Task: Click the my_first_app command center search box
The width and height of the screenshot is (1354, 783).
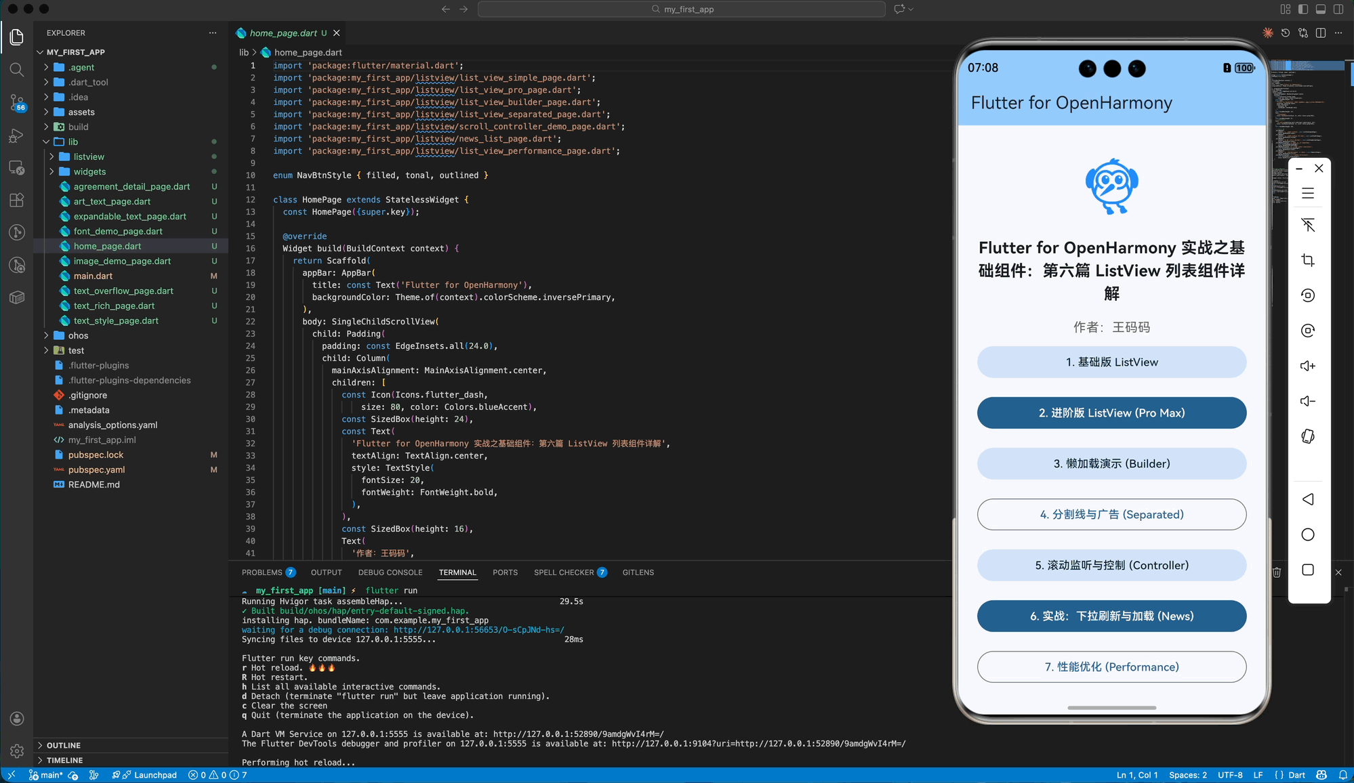Action: point(681,9)
